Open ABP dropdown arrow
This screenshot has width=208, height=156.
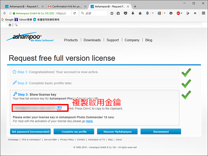[x=181, y=13]
